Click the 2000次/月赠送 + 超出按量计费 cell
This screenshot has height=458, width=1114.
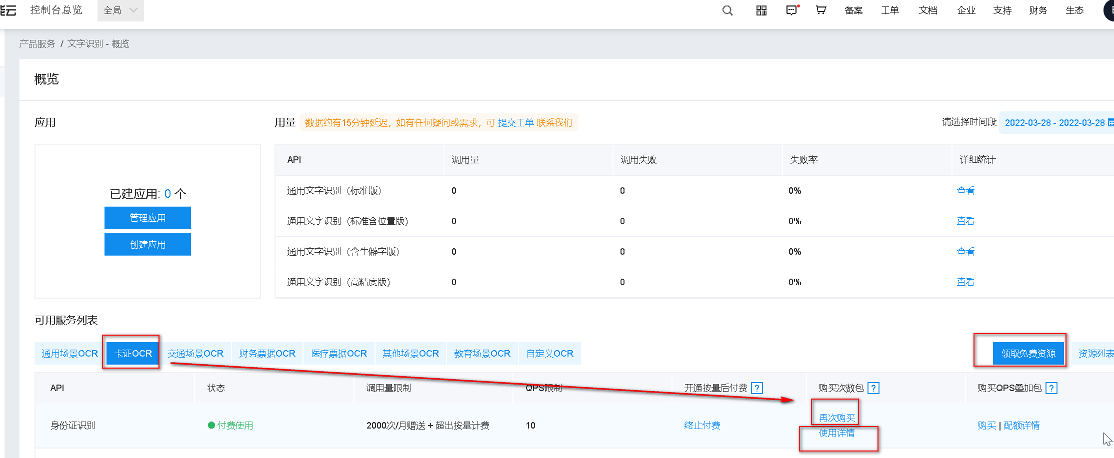click(x=428, y=426)
